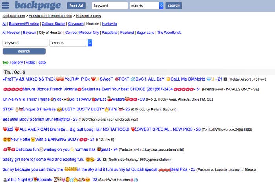Open the Houston escorts breadcrumb link

coord(88,16)
